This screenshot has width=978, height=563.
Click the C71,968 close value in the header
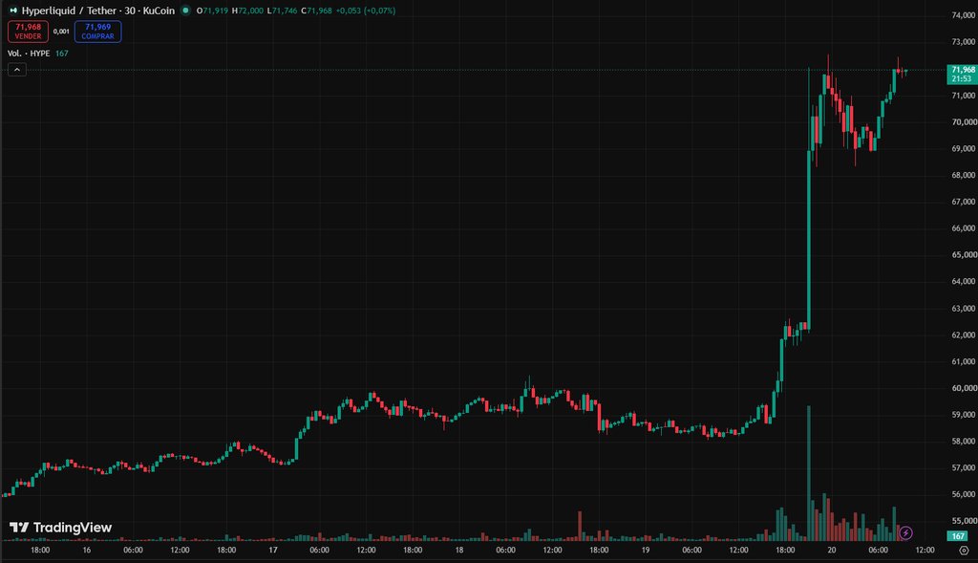316,11
